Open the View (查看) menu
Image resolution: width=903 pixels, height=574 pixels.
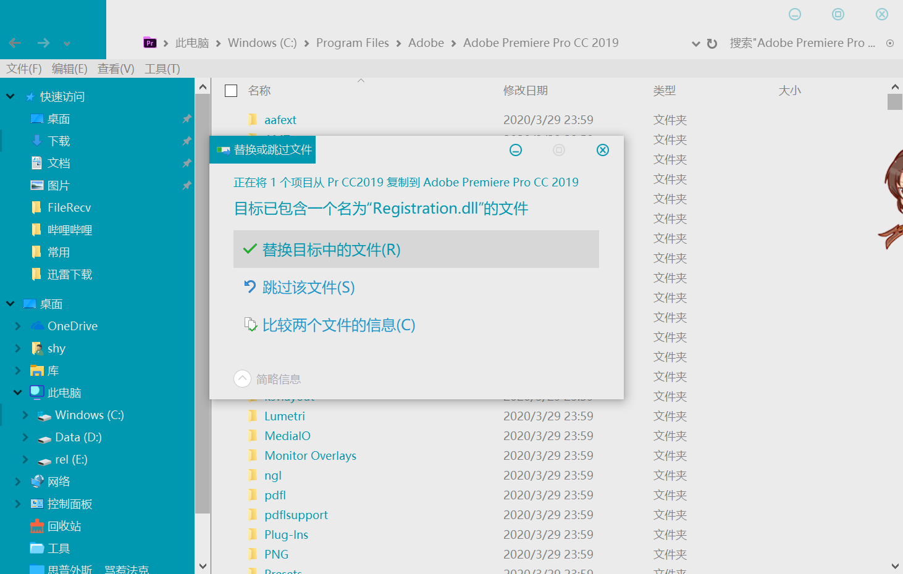pos(116,69)
